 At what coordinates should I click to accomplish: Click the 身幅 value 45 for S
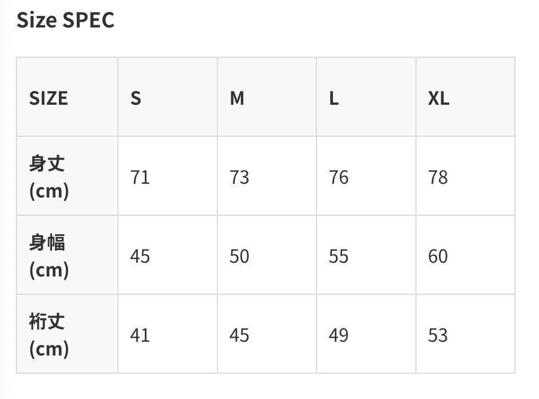[x=168, y=255]
